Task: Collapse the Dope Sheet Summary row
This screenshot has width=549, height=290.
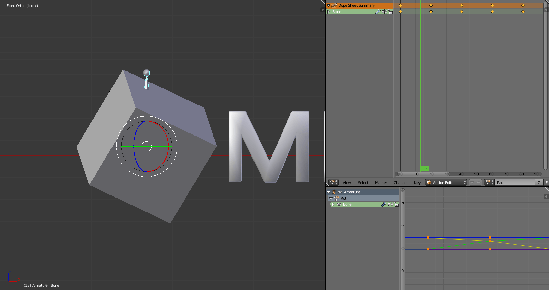Action: coord(328,5)
